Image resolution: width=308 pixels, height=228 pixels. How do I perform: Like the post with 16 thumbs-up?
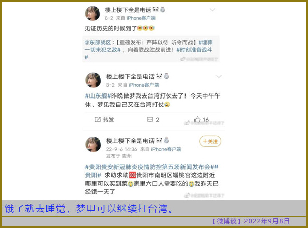pos(197,119)
